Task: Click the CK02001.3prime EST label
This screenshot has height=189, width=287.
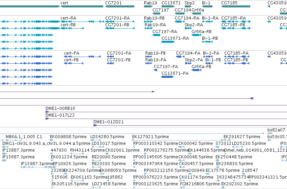Action: [122, 150]
